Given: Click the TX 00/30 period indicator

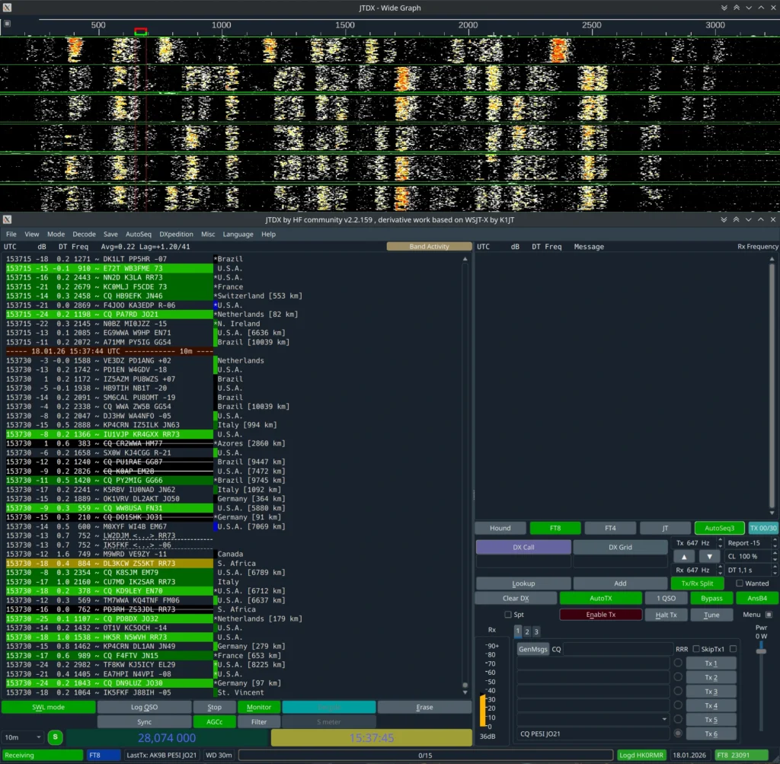Looking at the screenshot, I should coord(762,528).
